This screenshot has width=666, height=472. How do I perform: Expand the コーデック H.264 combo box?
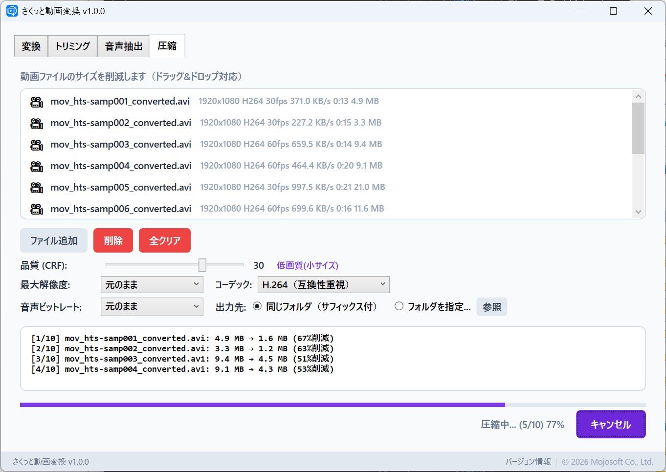(x=323, y=284)
